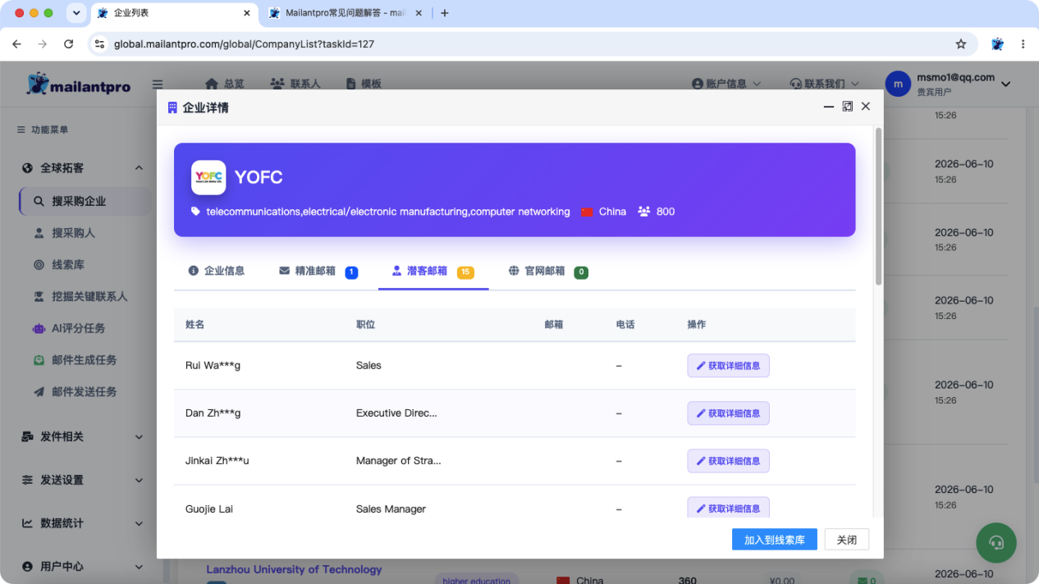Select AI评分任务 in sidebar

click(78, 328)
